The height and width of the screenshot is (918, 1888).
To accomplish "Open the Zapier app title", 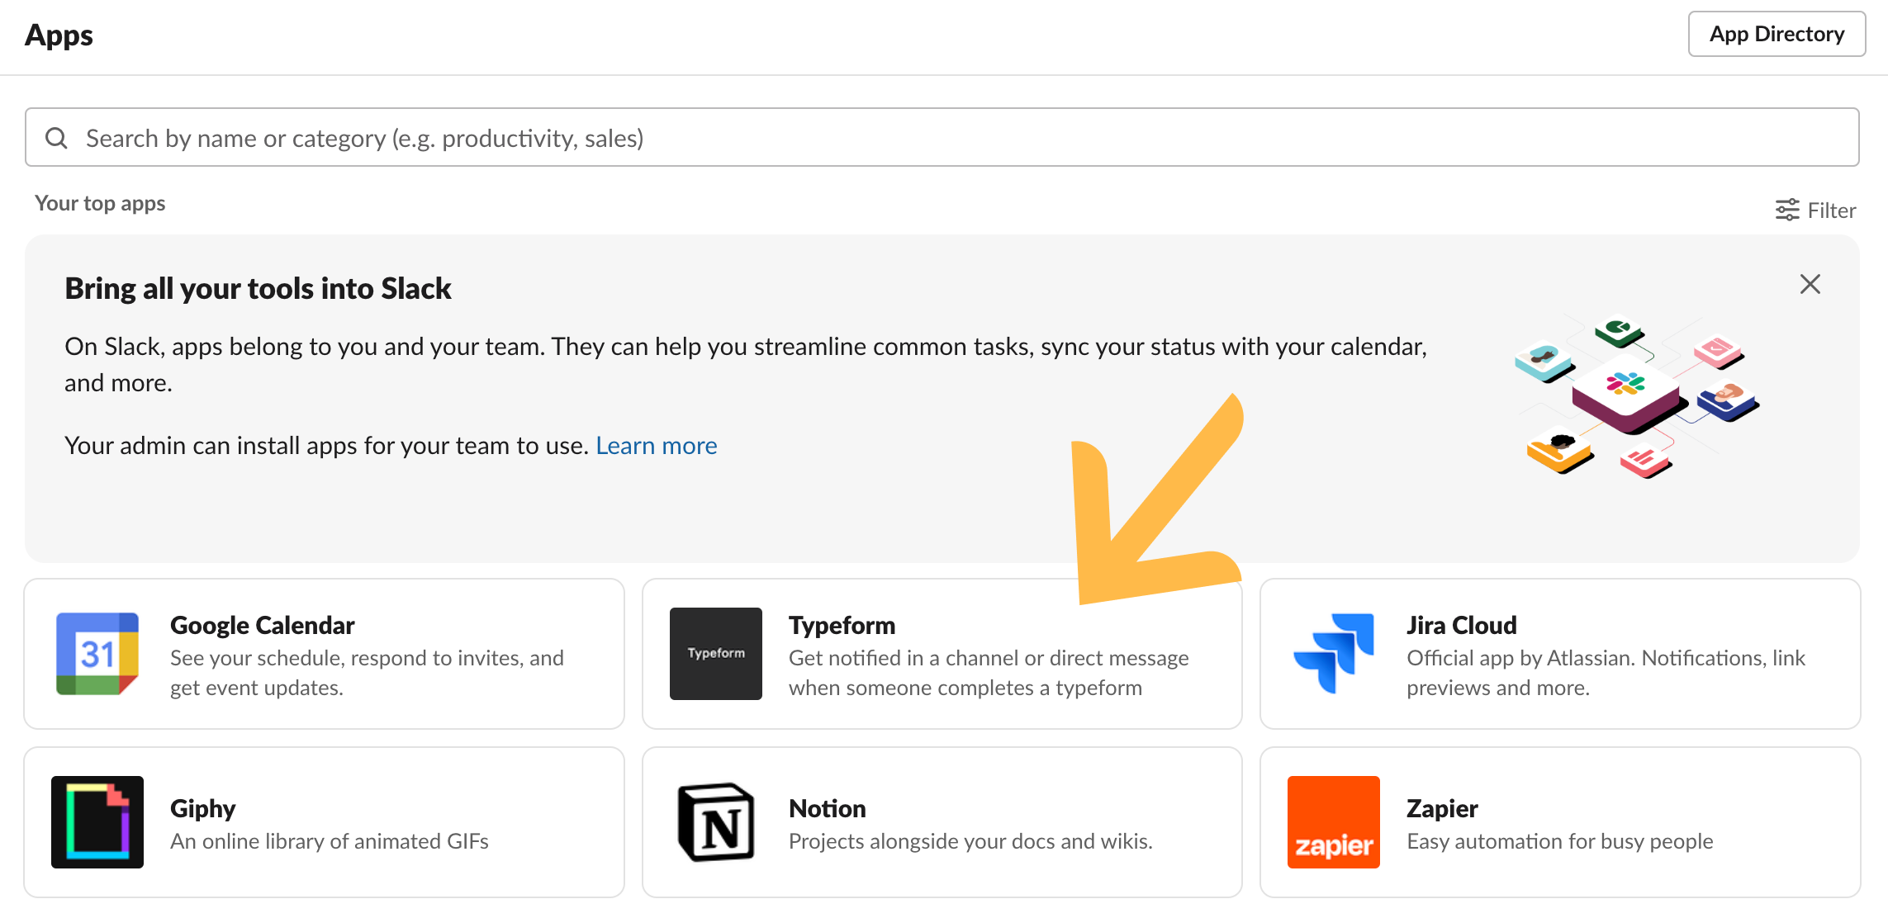I will pos(1442,808).
